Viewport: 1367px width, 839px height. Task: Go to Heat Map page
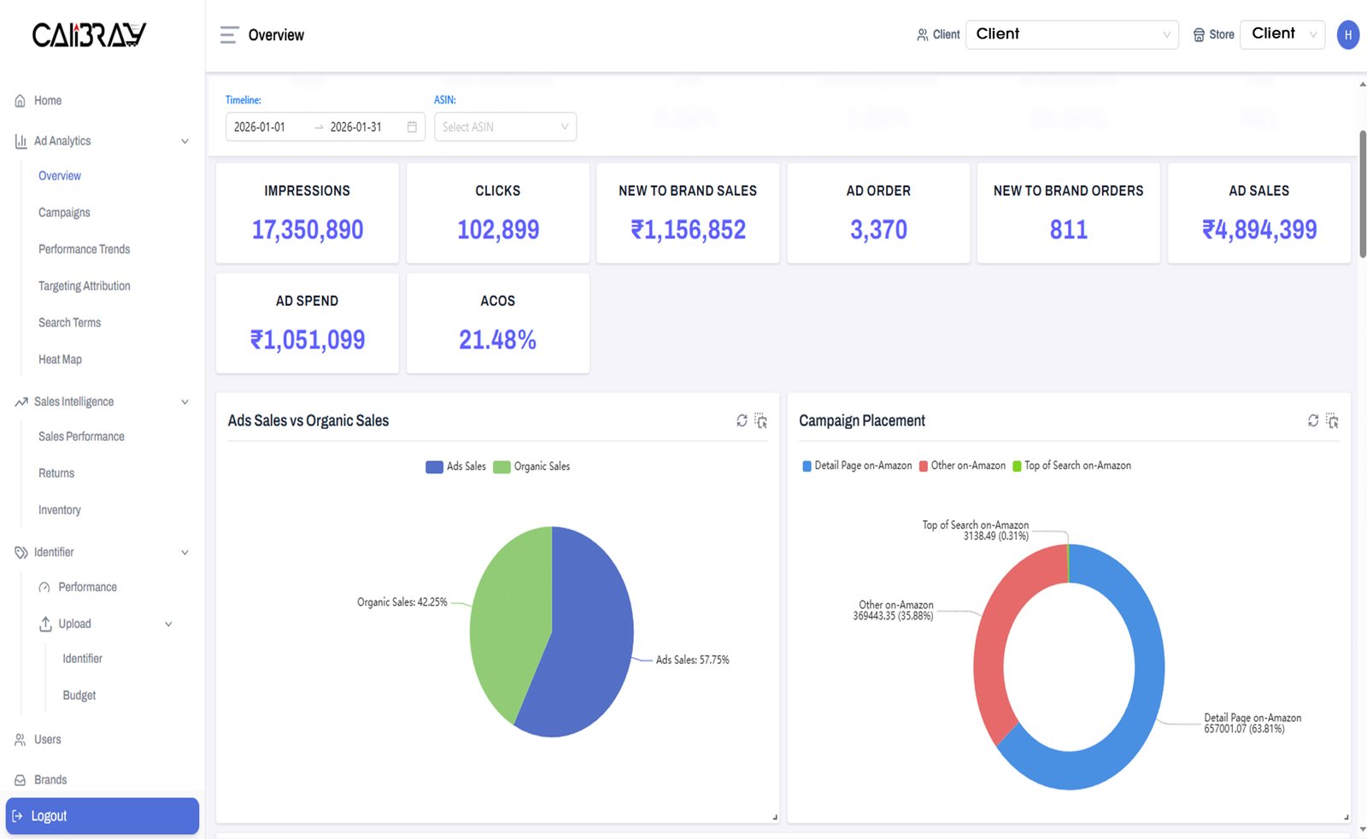(x=60, y=360)
